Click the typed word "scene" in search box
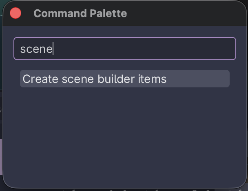 (x=36, y=49)
